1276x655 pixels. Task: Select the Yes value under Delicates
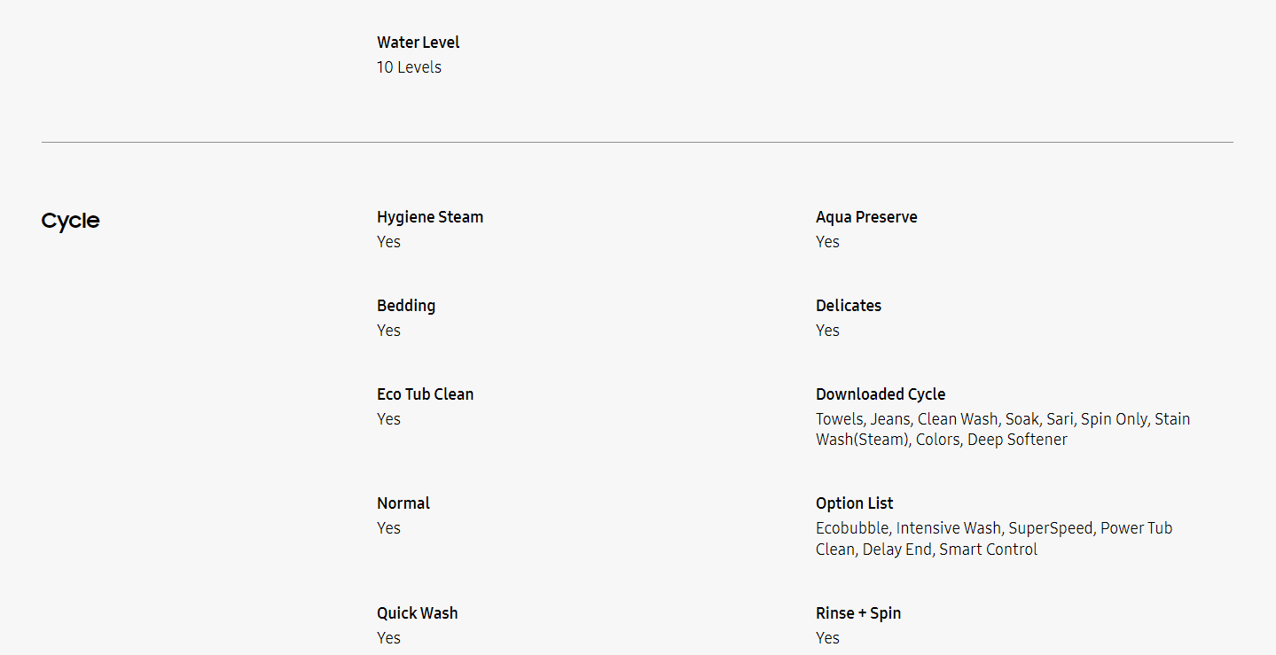(x=827, y=331)
